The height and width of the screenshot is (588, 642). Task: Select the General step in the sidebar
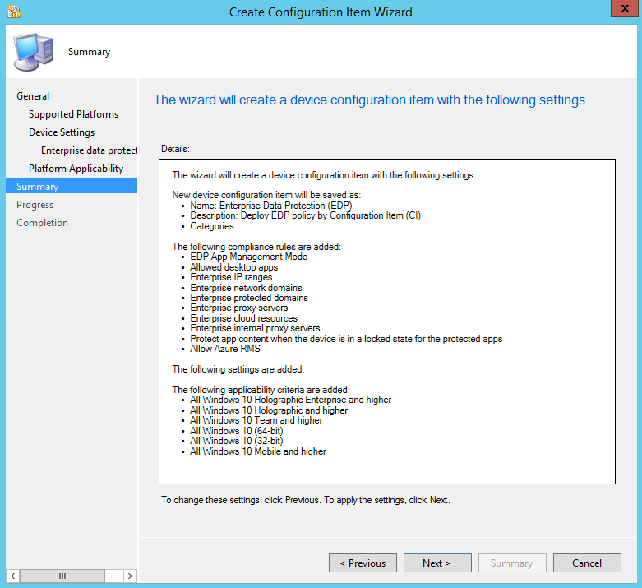[33, 96]
